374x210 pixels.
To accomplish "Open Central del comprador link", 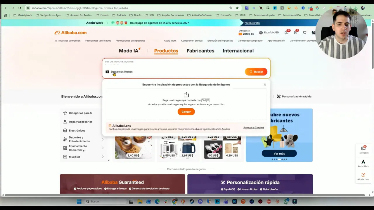I will tap(250, 41).
